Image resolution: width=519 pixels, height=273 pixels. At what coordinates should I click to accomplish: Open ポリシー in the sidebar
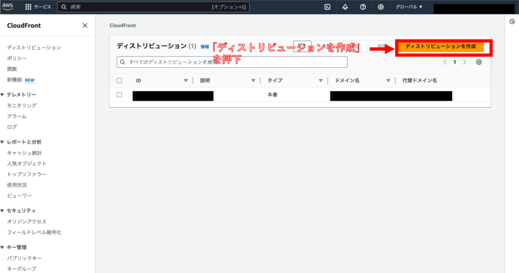click(x=17, y=58)
